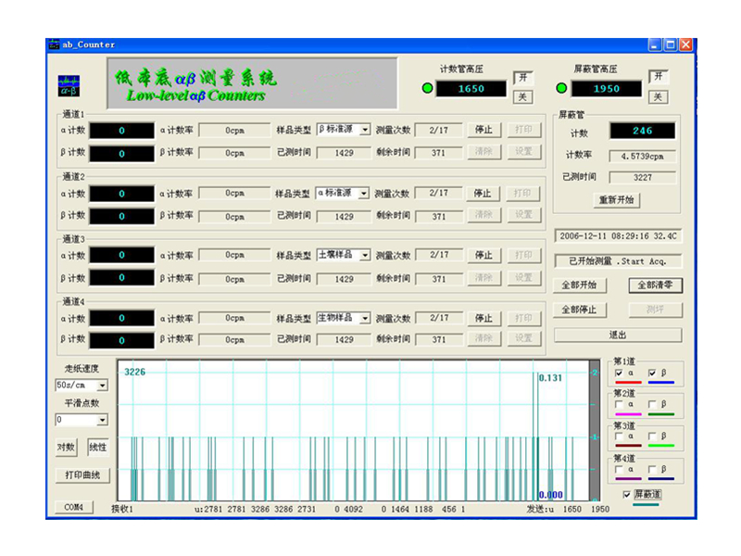The width and height of the screenshot is (741, 556).
Task: Enable channel 4 β curve checkbox
Action: click(652, 470)
